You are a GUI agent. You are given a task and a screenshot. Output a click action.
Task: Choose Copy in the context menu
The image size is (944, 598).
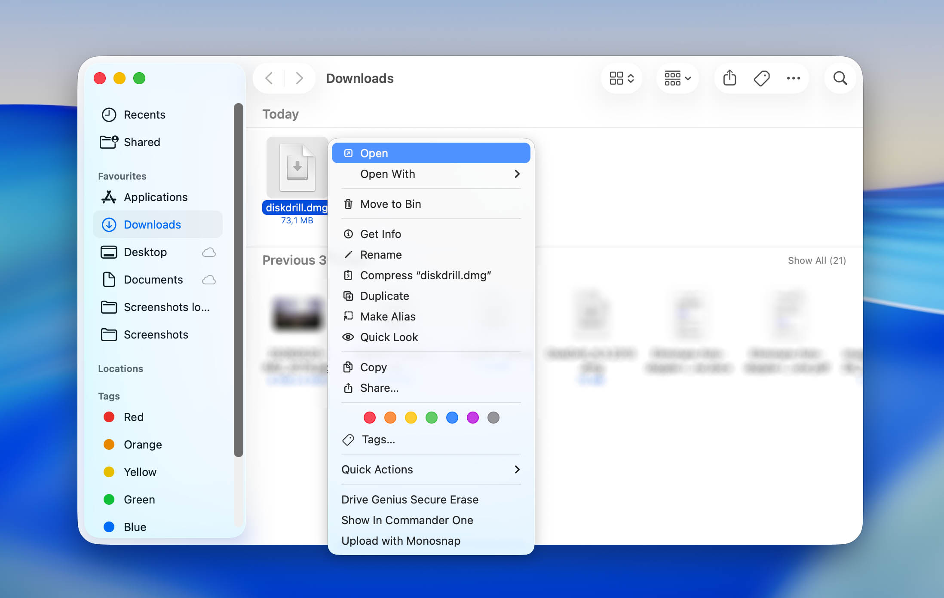(431, 367)
